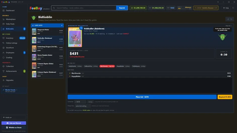Open Daily Deals calendar icon
The image size is (237, 133).
pos(4,24)
